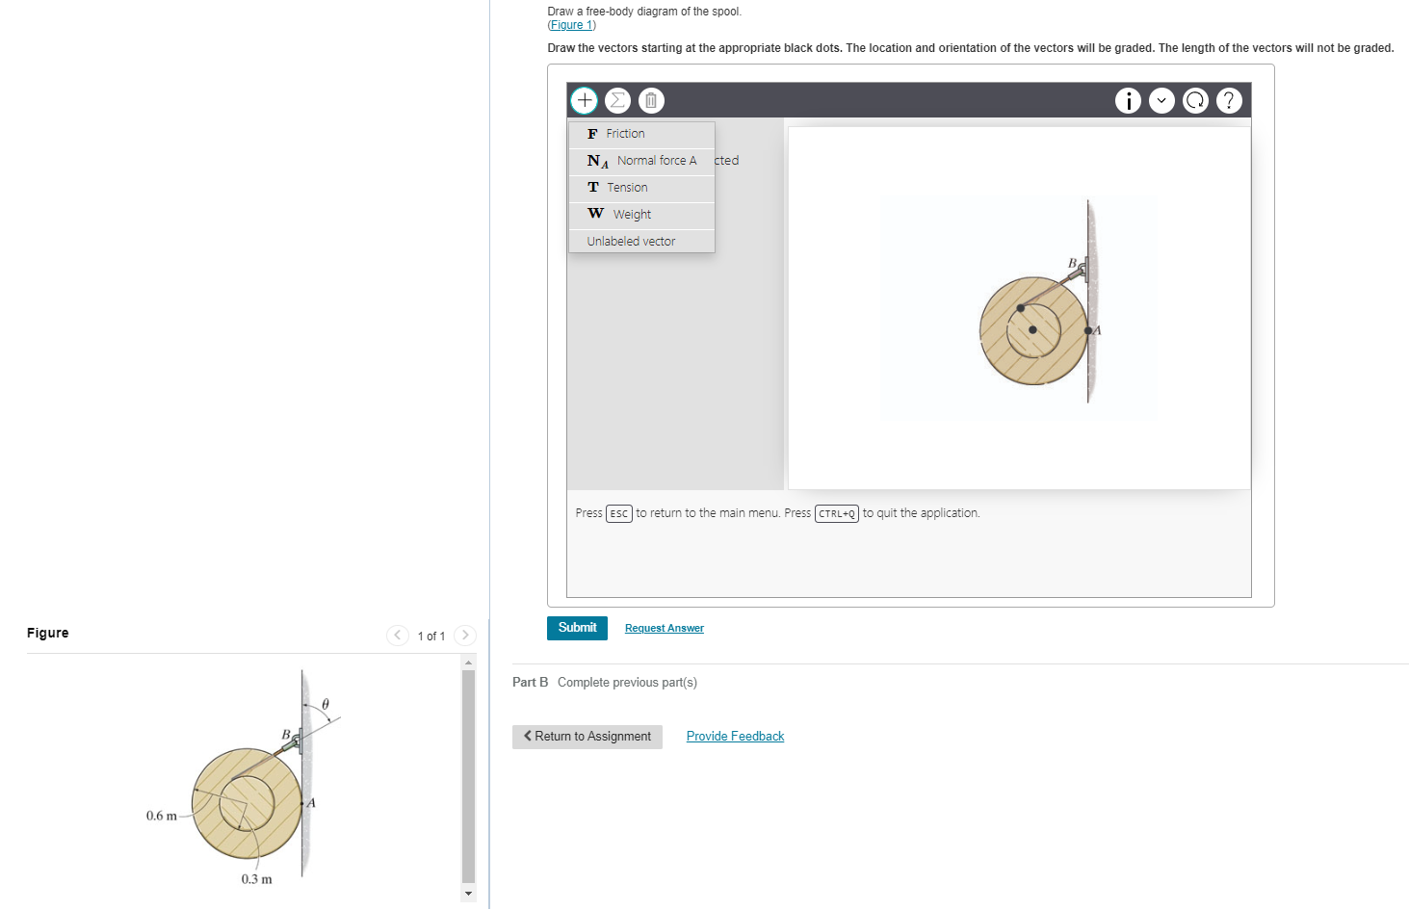1409x910 pixels.
Task: Open the Provide Feedback link
Action: point(735,736)
